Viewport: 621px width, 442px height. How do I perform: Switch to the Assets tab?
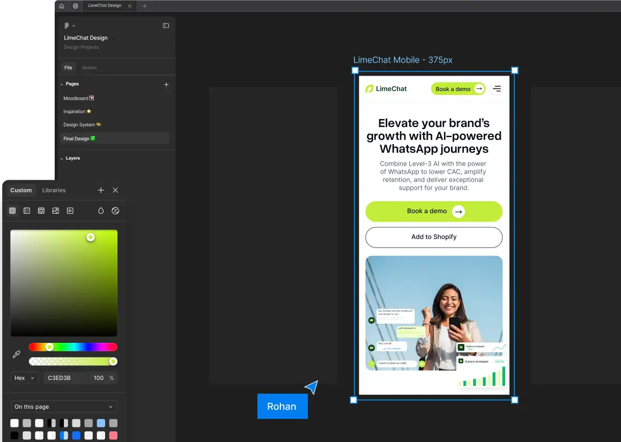(x=89, y=68)
